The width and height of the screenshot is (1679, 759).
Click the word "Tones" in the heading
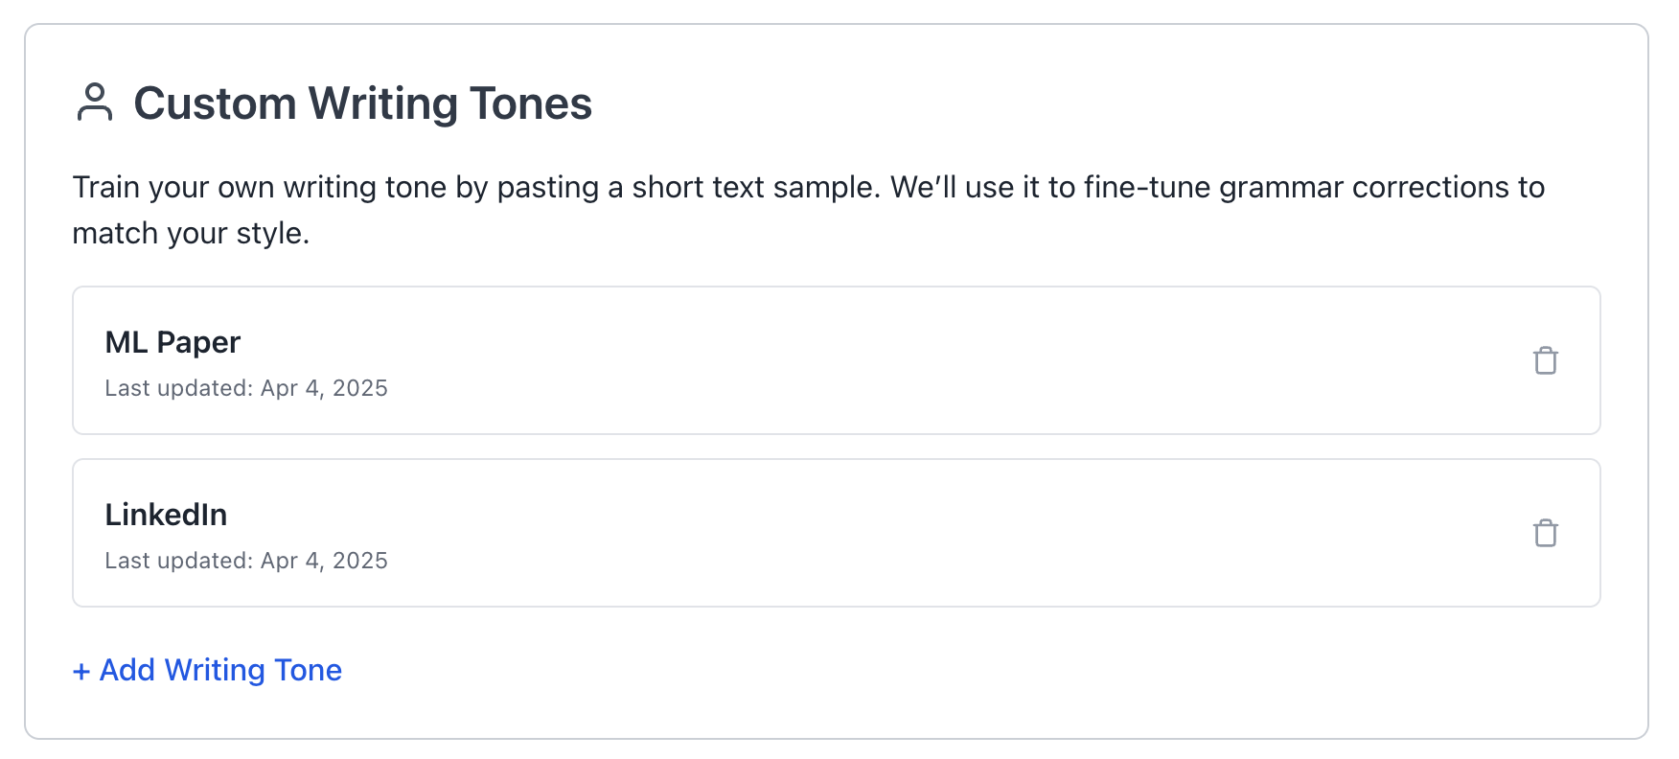point(531,103)
